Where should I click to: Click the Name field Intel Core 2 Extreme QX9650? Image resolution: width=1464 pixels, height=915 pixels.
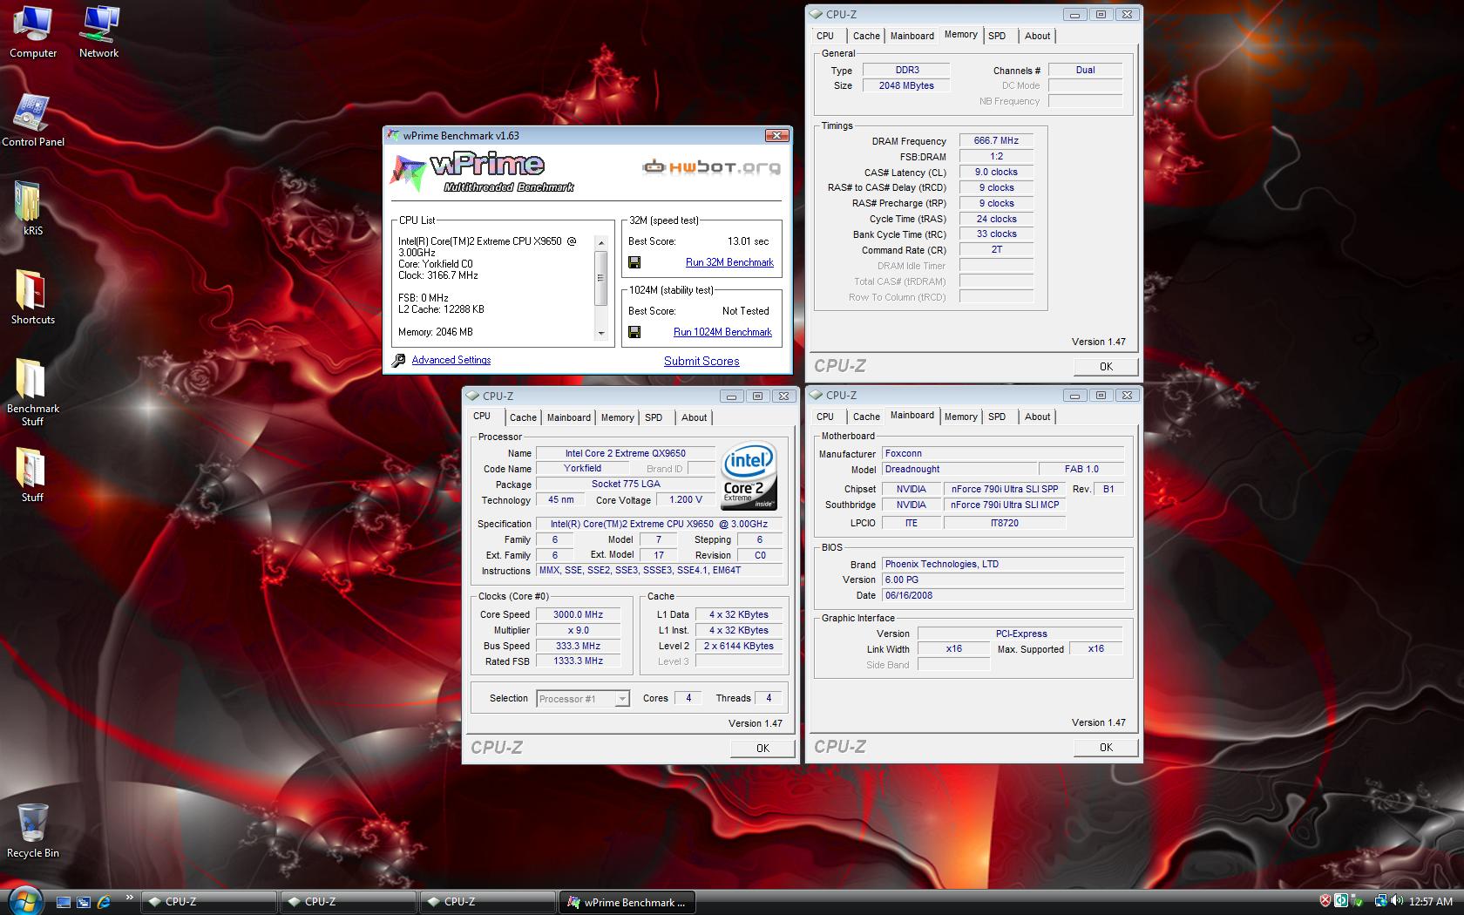(x=625, y=453)
